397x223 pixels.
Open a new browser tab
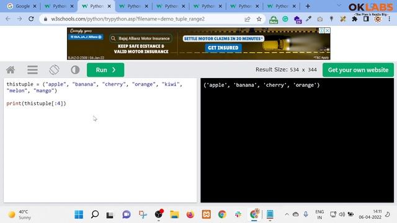click(x=308, y=6)
